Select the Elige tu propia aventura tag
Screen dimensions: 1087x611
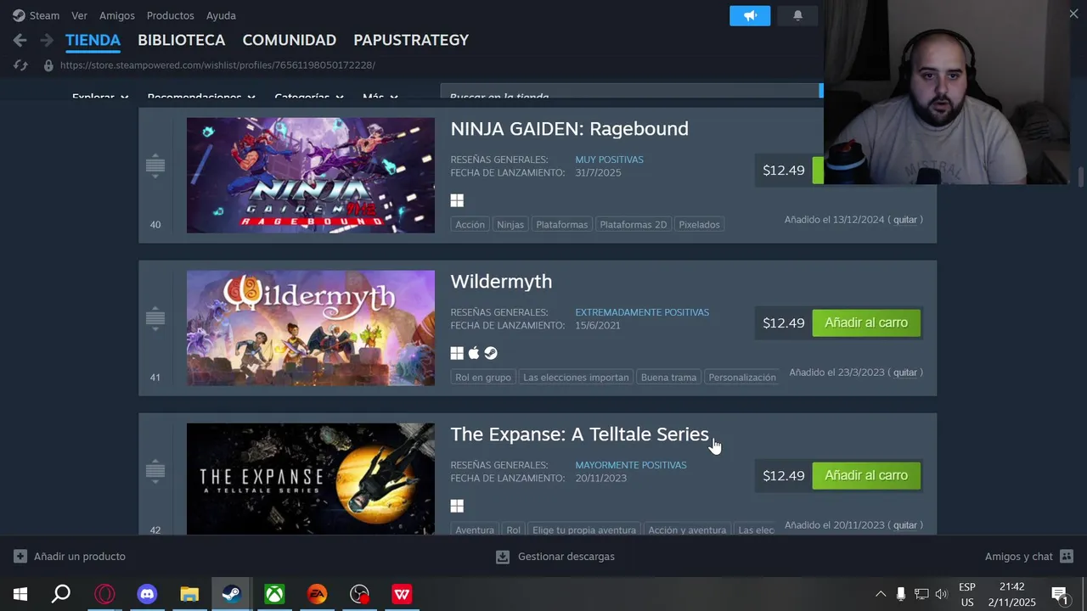[x=584, y=530]
